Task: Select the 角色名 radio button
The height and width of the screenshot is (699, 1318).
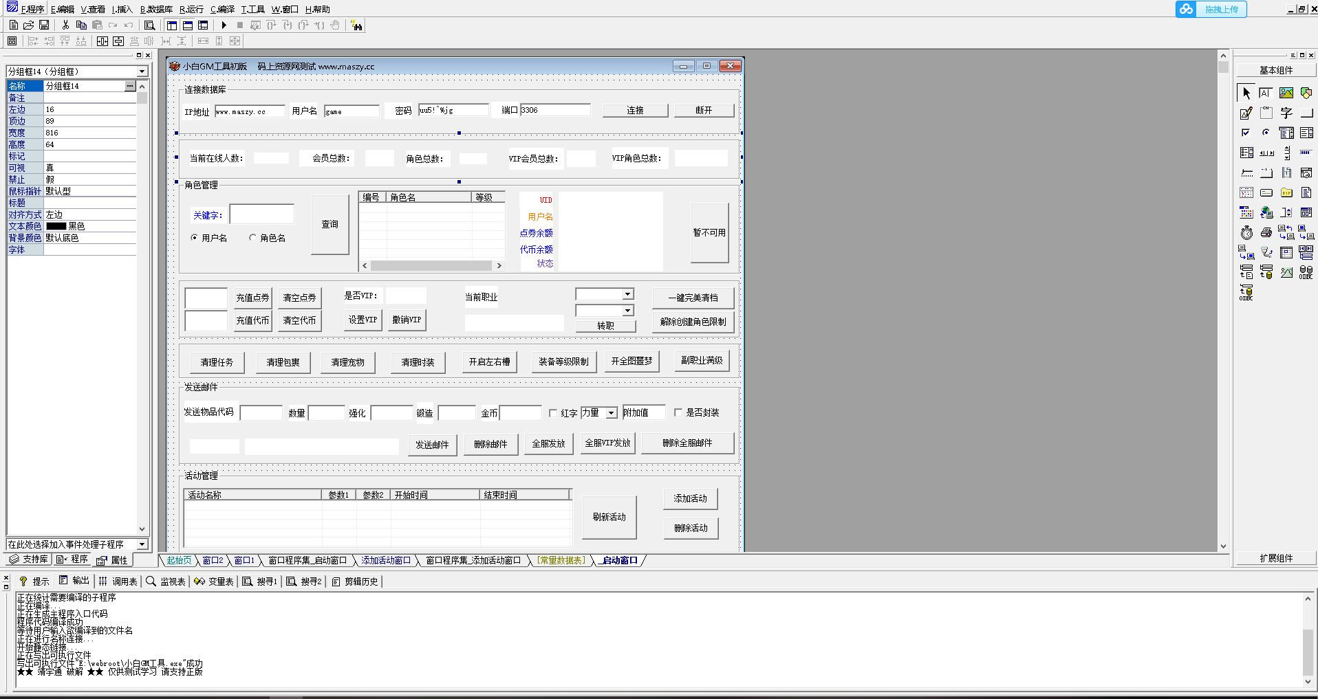Action: pyautogui.click(x=252, y=238)
